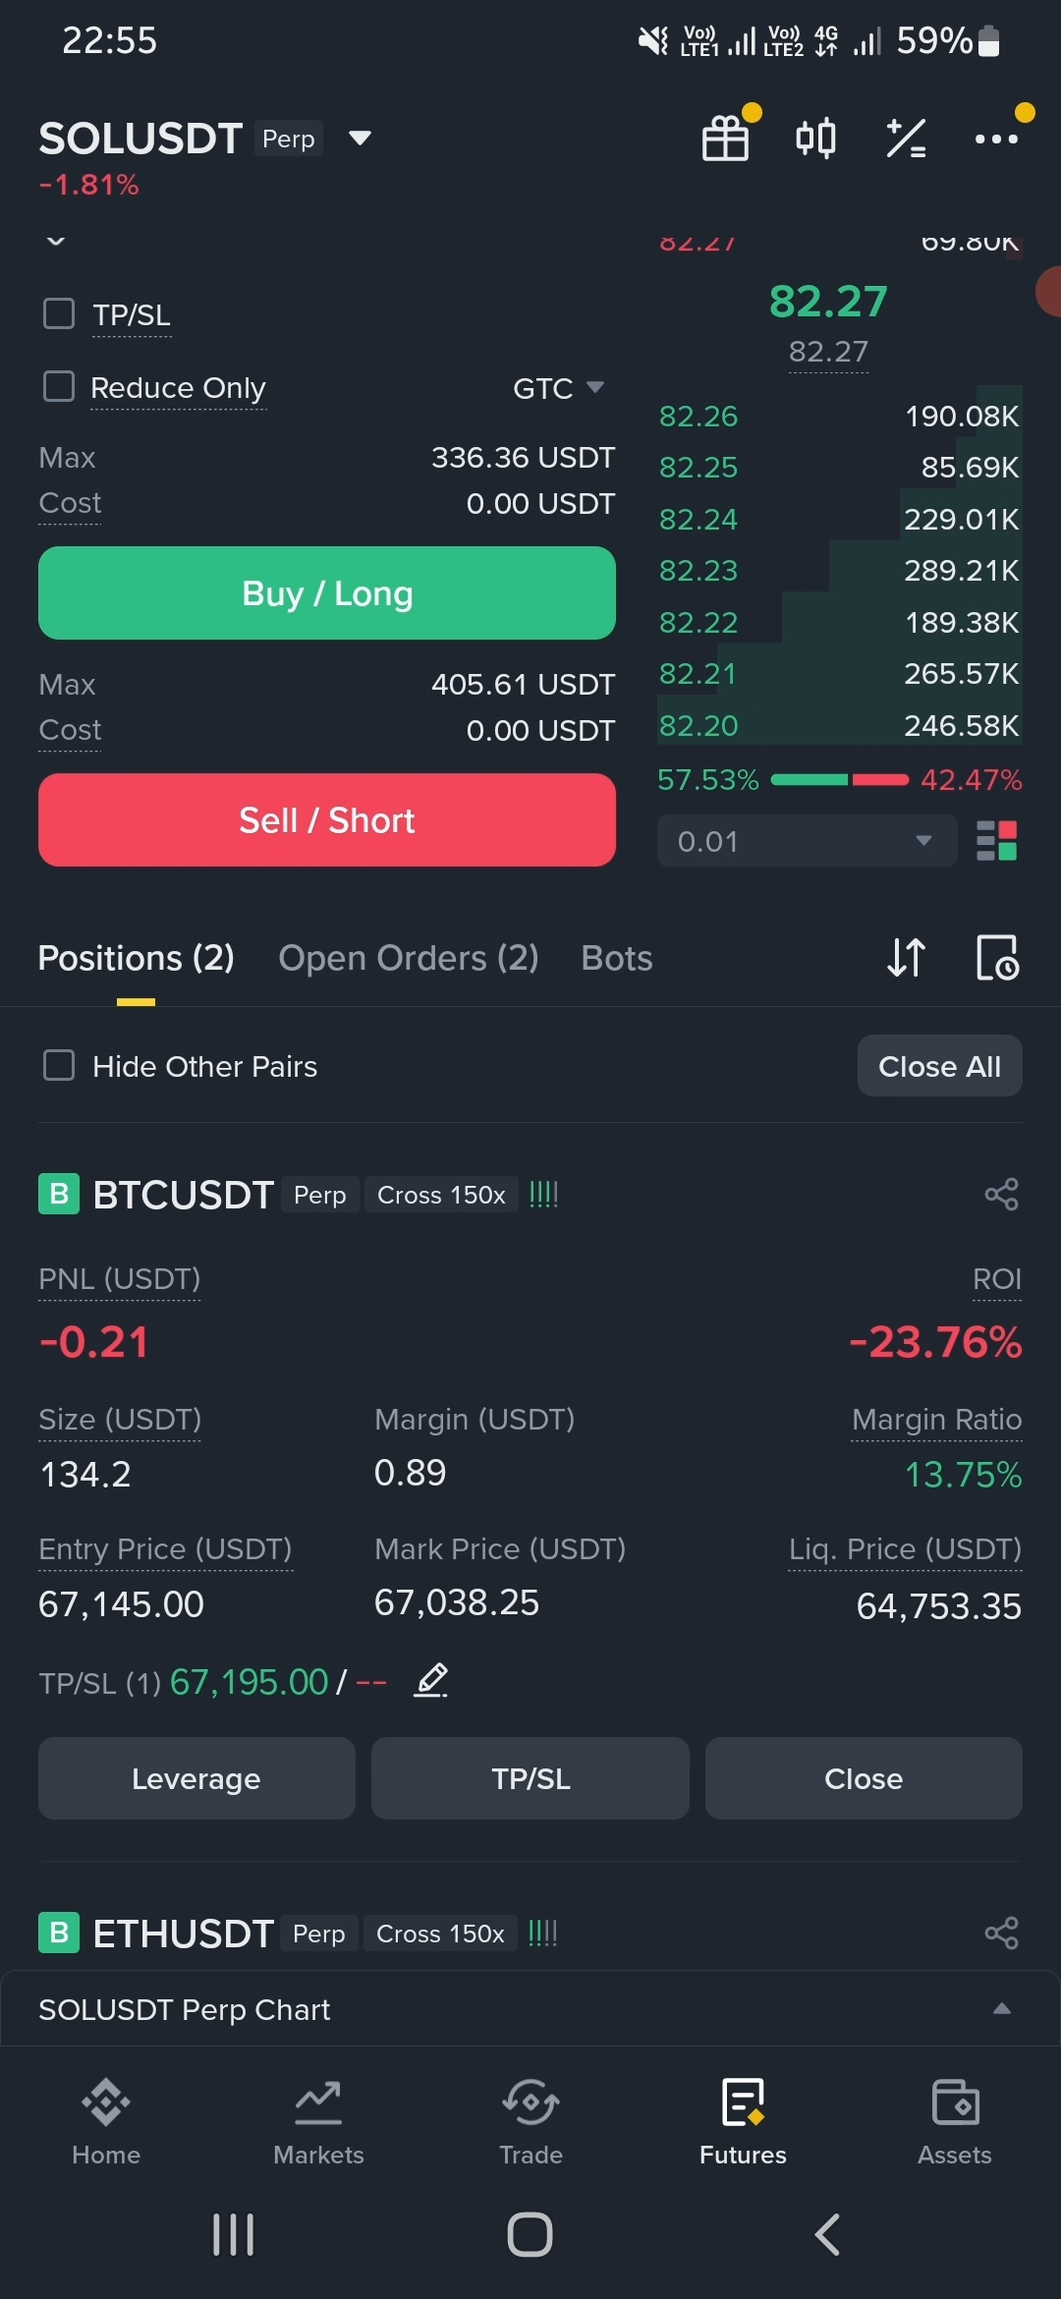This screenshot has width=1061, height=2299.
Task: Check Hide Other Pairs
Action: [x=59, y=1066]
